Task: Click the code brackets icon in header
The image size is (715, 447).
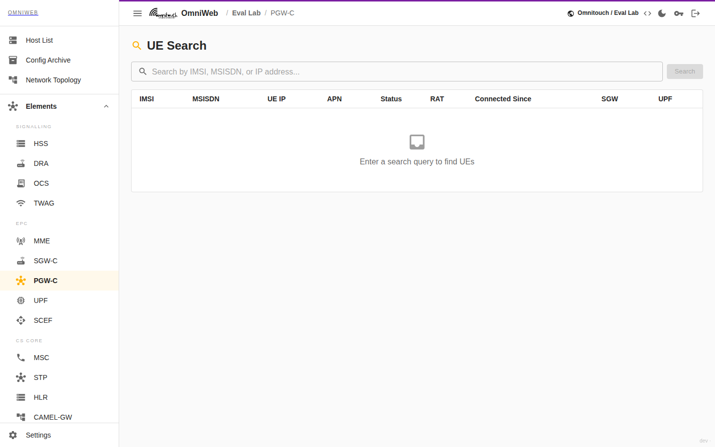Action: pos(647,13)
